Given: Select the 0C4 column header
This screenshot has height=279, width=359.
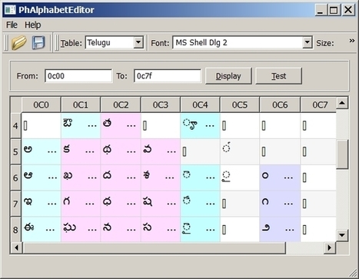Looking at the screenshot, I should tap(200, 105).
